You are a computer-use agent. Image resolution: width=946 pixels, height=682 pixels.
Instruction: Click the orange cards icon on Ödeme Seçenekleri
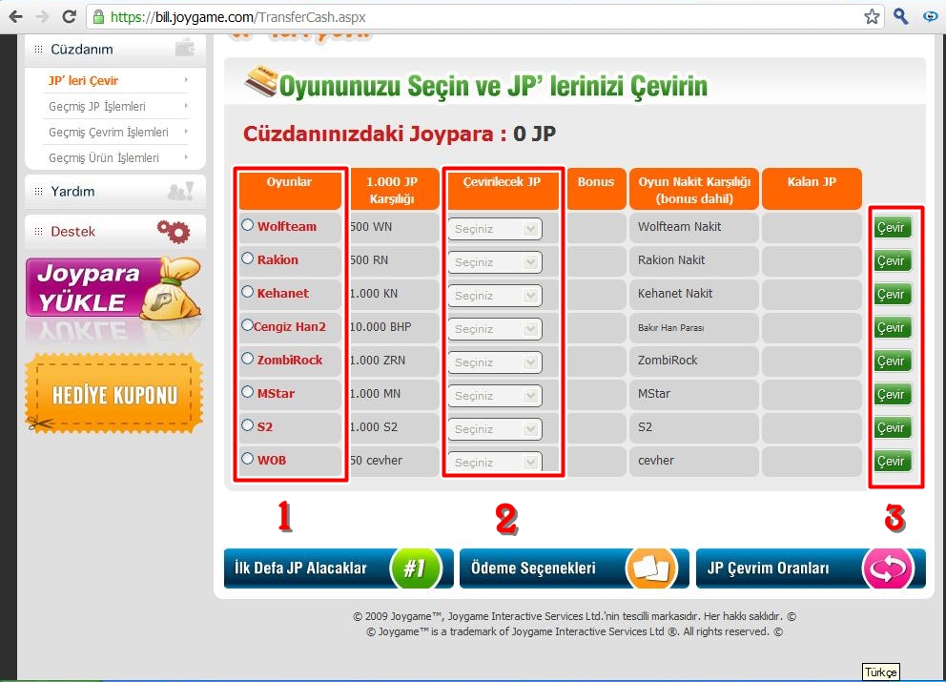[651, 568]
